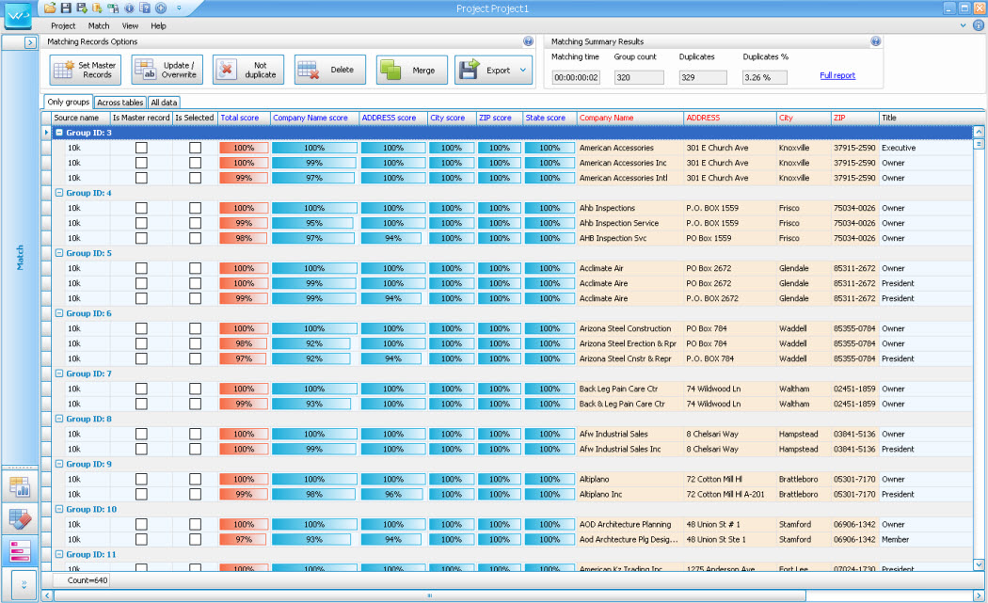Select the Set Master Records tool

[x=85, y=69]
